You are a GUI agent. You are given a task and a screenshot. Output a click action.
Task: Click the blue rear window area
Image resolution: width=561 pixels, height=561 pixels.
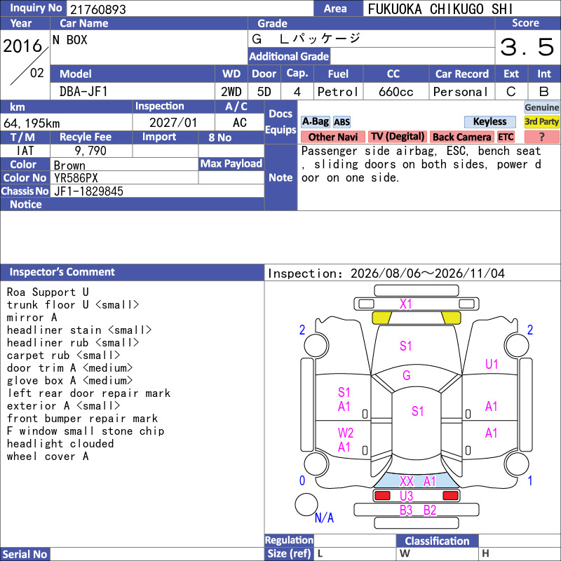[417, 480]
